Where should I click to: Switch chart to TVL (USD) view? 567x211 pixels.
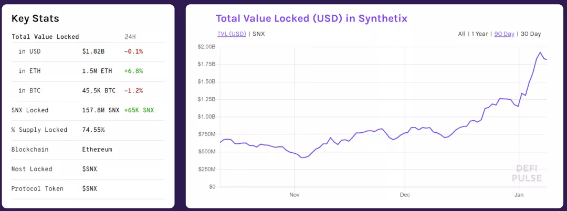click(232, 34)
